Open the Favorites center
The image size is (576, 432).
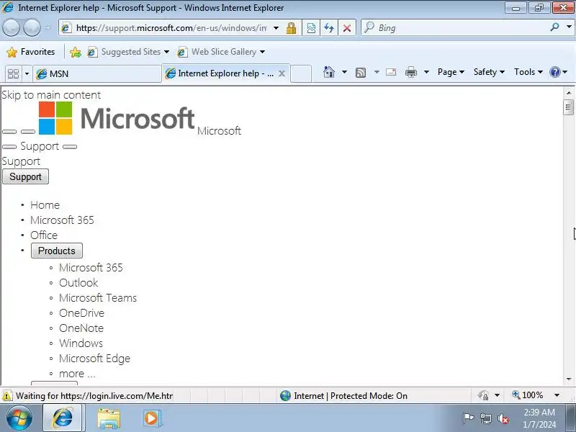coord(30,52)
